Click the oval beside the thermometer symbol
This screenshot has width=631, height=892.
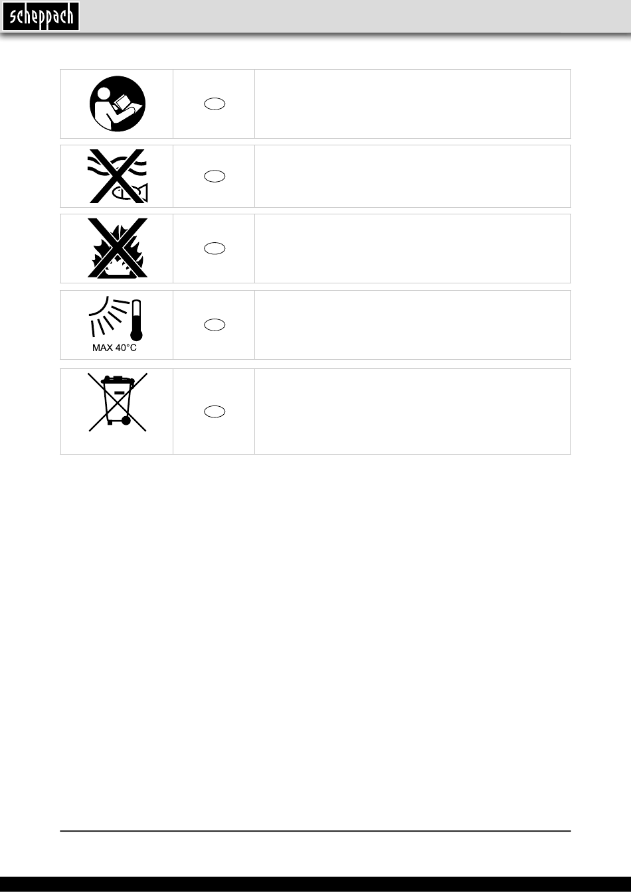(214, 325)
